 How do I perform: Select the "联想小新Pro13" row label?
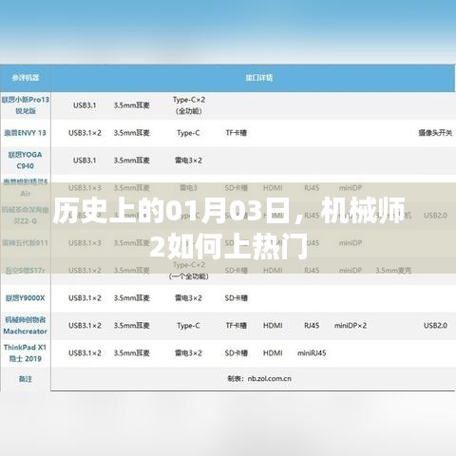tap(26, 105)
